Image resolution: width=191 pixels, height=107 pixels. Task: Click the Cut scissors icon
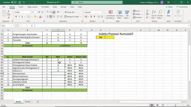pos(9,11)
